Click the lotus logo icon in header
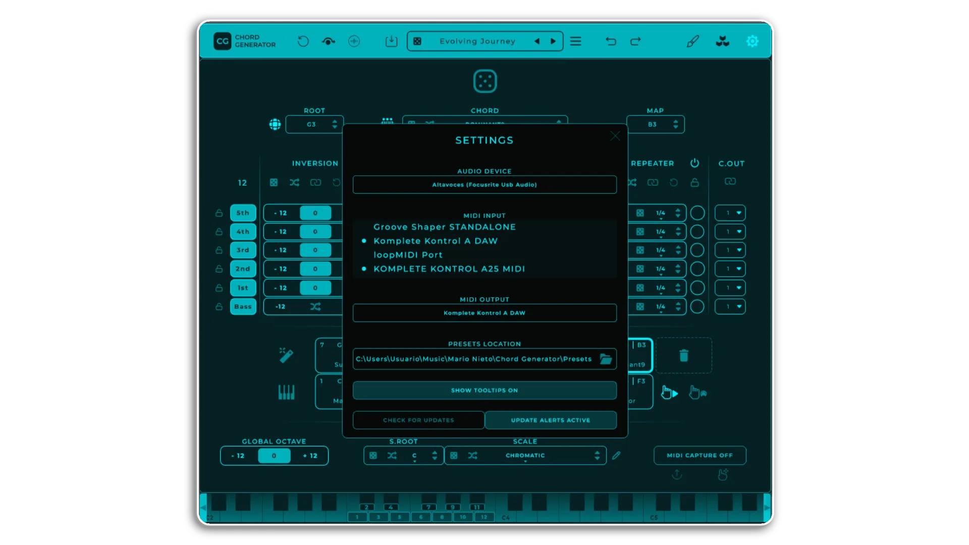This screenshot has height=545, width=969. point(723,41)
